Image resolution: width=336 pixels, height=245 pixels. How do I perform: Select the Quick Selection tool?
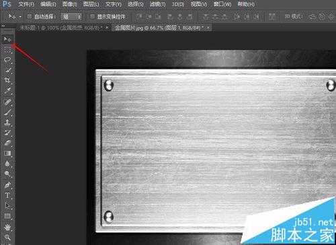click(7, 71)
